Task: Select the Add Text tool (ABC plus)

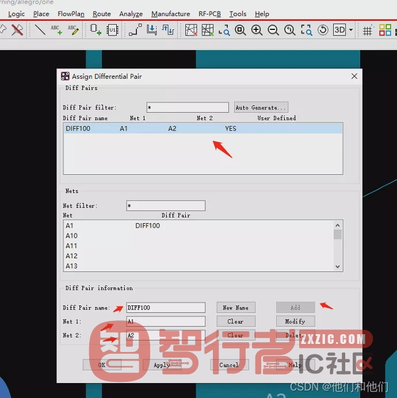Action: 56,30
